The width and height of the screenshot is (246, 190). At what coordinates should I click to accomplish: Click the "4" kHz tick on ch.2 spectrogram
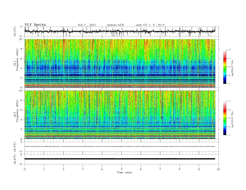point(22,120)
